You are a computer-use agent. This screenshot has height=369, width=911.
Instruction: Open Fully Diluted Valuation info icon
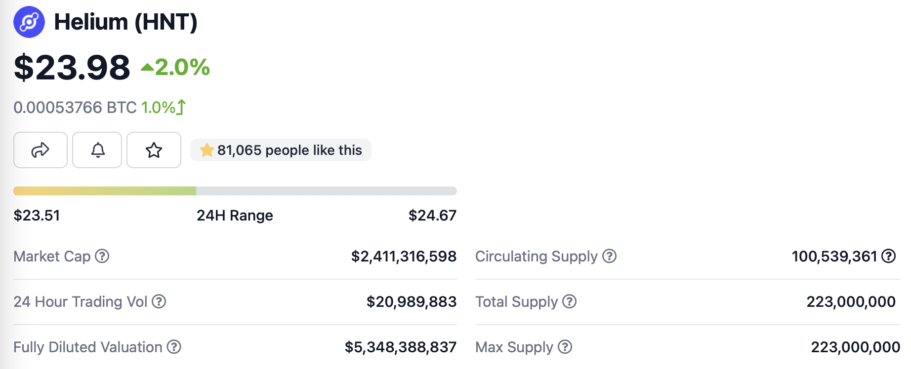tap(174, 347)
